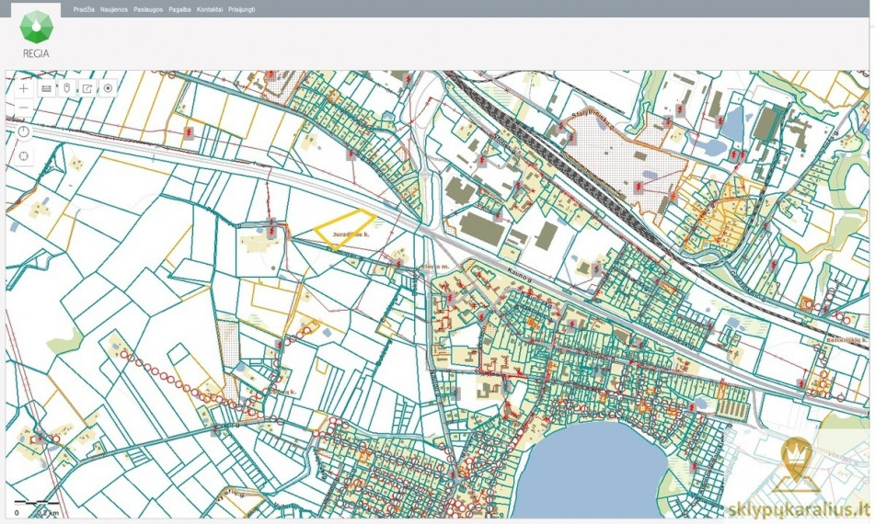Locate my position with crosshair button

[x=23, y=156]
